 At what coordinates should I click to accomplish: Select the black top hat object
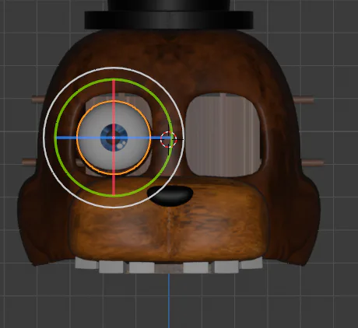point(169,14)
